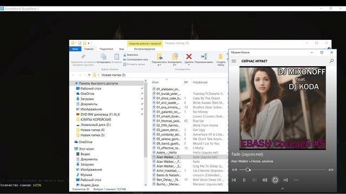
Task: Select file 09_david_guett...
Action: (x=168, y=143)
